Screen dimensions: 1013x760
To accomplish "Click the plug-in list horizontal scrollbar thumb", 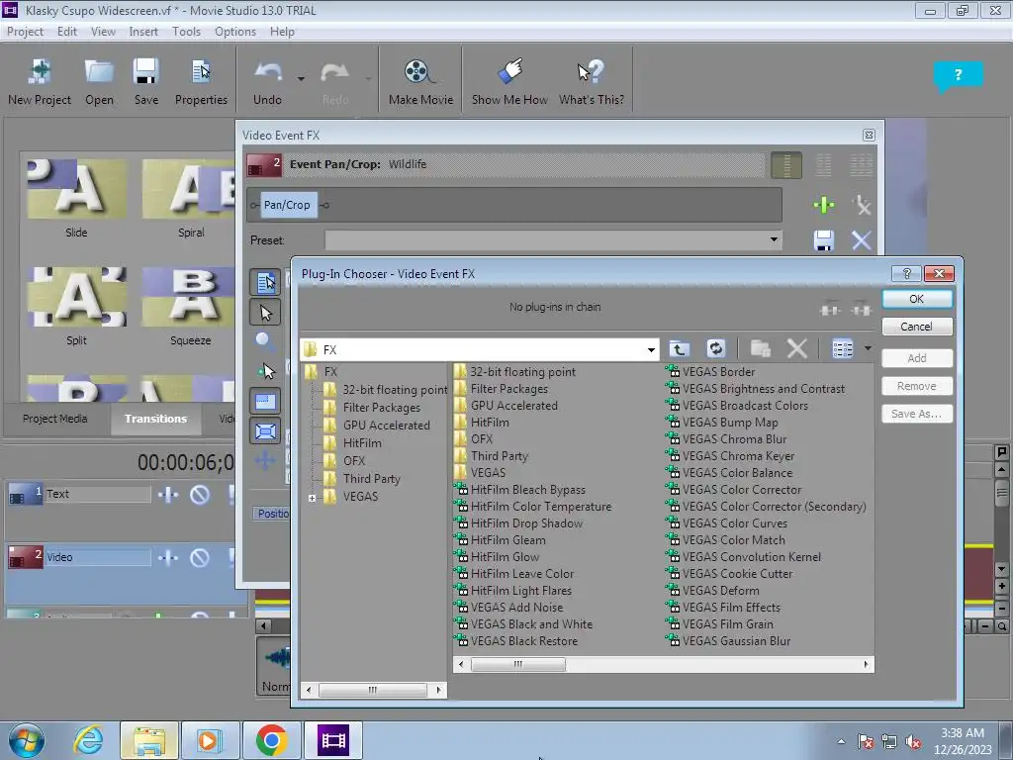I will point(518,664).
